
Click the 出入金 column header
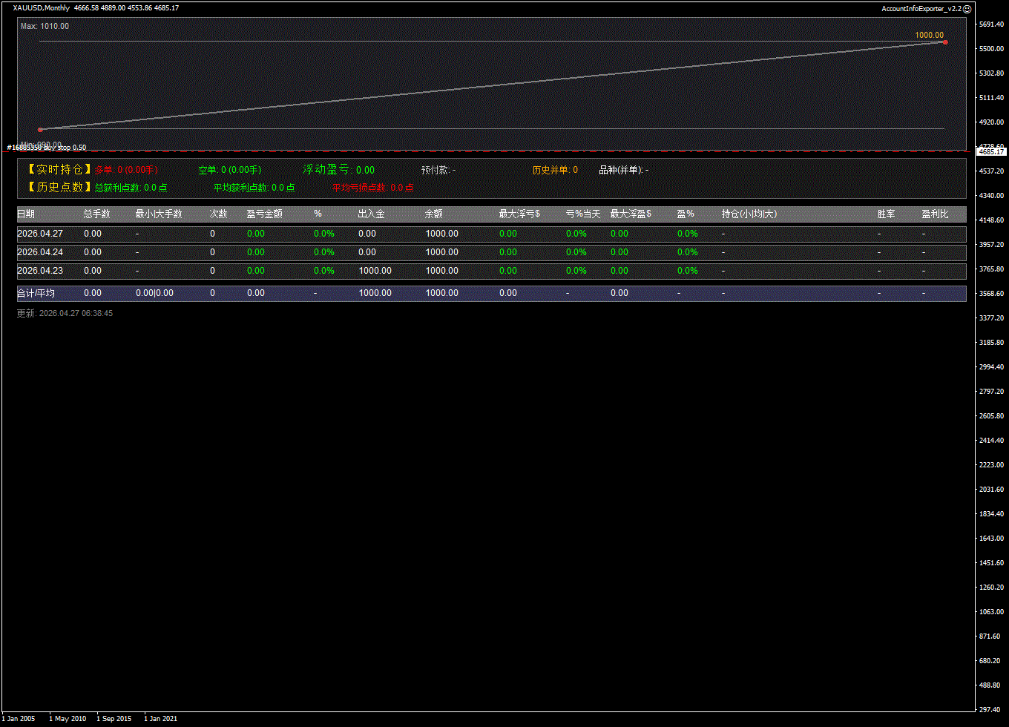[x=371, y=214]
